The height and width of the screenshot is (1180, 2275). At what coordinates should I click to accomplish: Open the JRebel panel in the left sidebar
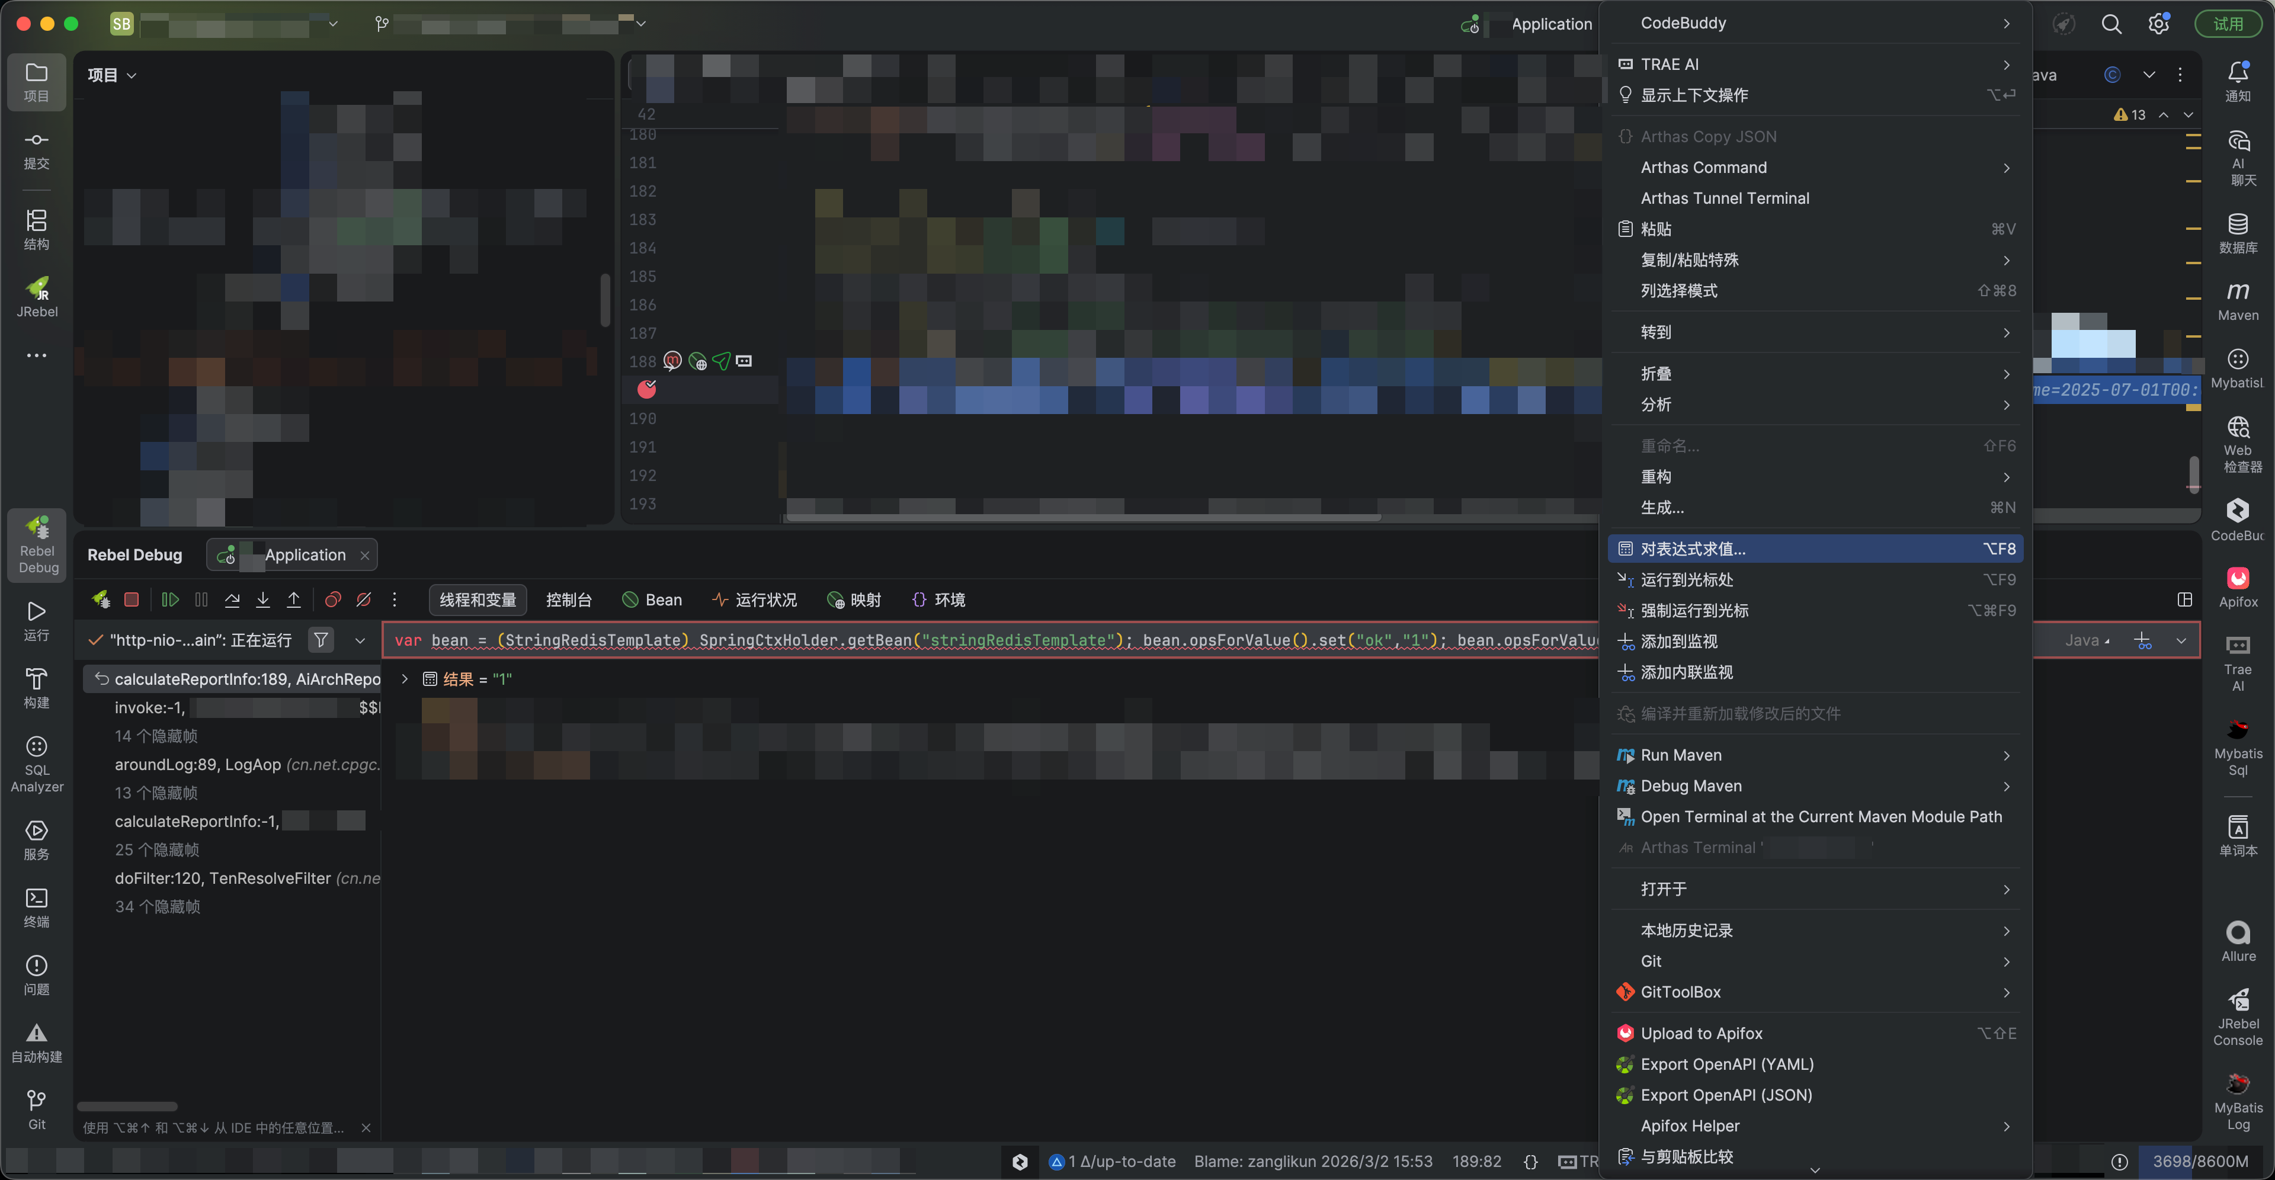(x=36, y=297)
